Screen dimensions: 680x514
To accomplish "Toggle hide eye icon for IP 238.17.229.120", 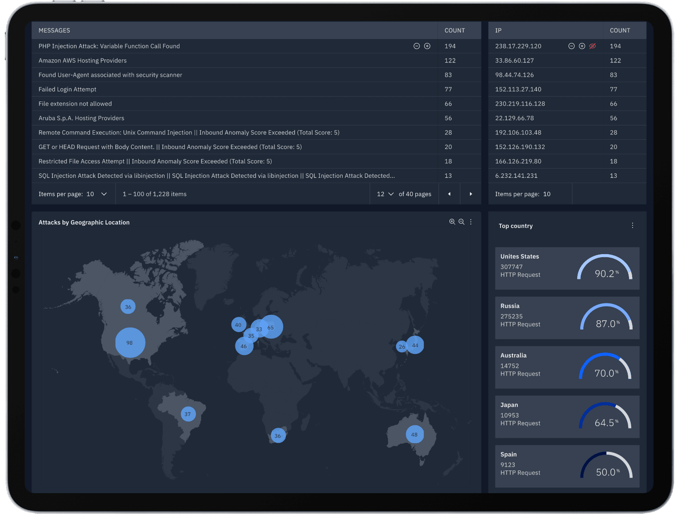I will click(x=593, y=46).
